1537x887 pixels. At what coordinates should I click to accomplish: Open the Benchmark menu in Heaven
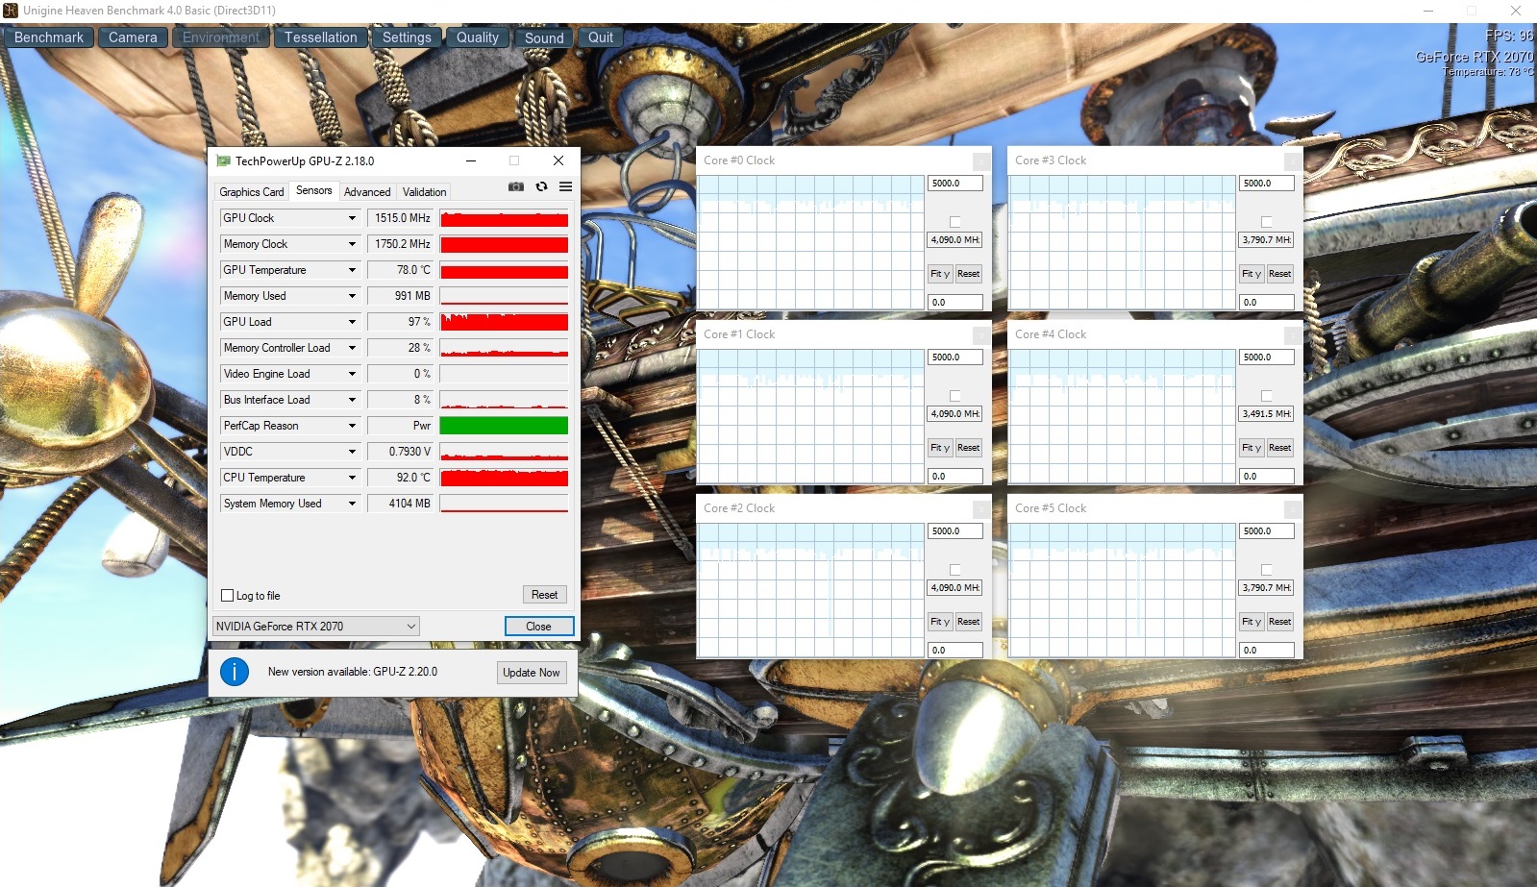click(49, 37)
